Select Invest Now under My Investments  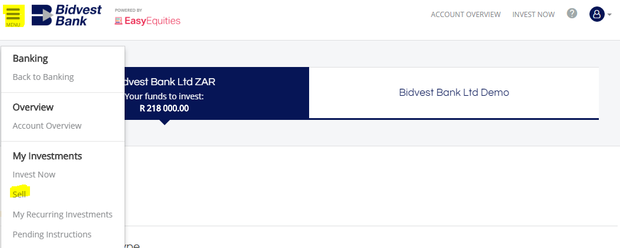[x=34, y=175]
